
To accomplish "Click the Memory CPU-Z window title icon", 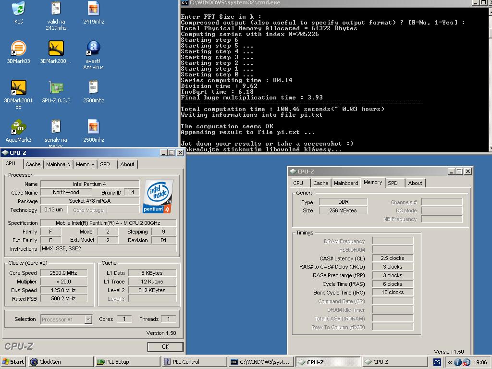I will pyautogui.click(x=293, y=172).
